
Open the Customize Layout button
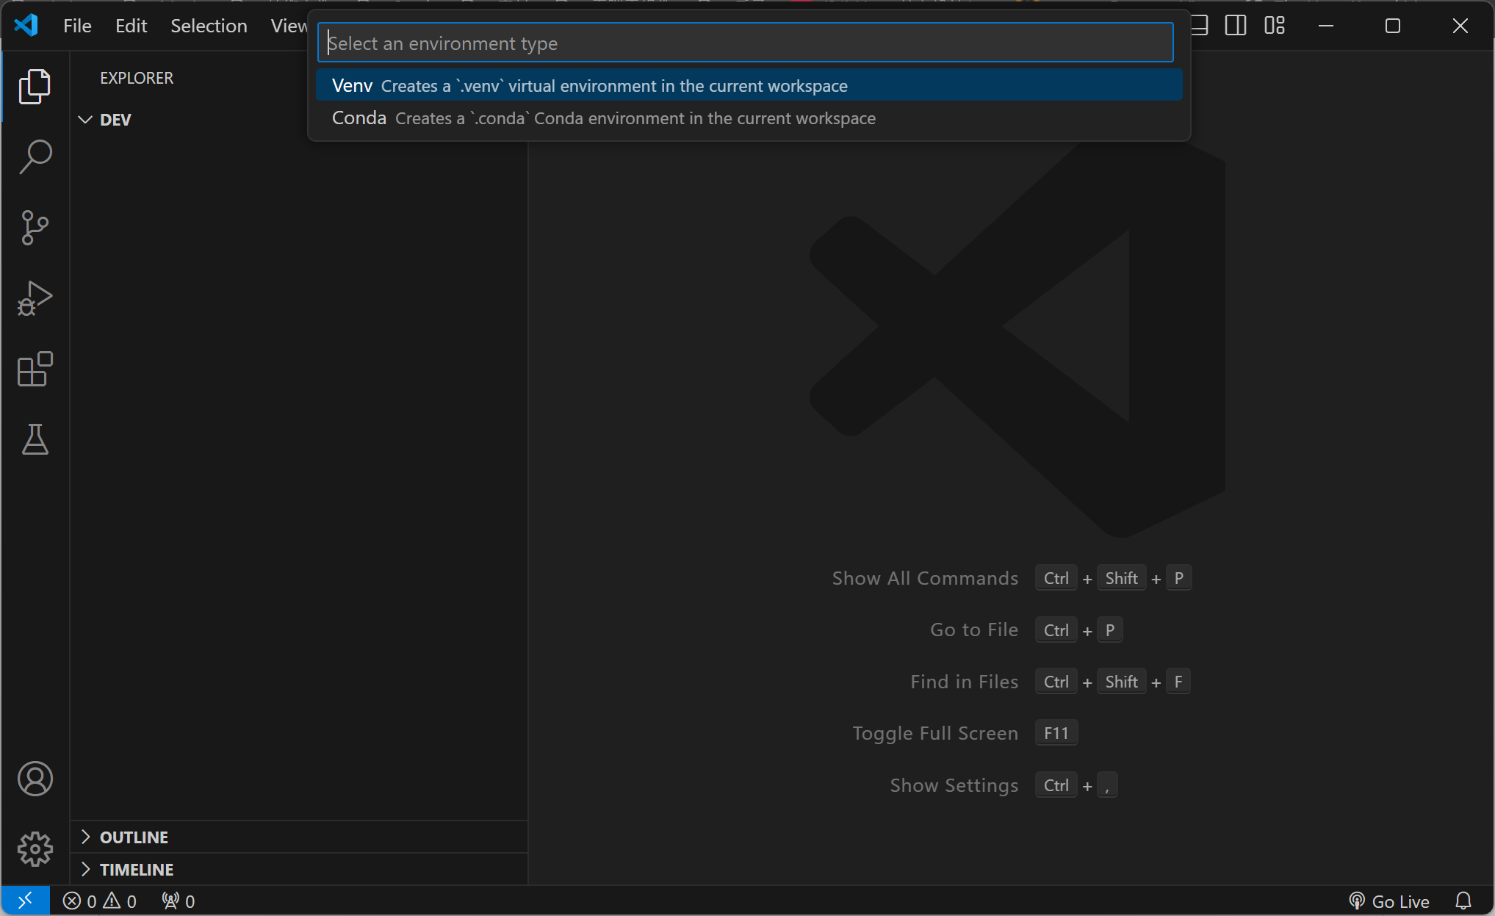pos(1275,26)
